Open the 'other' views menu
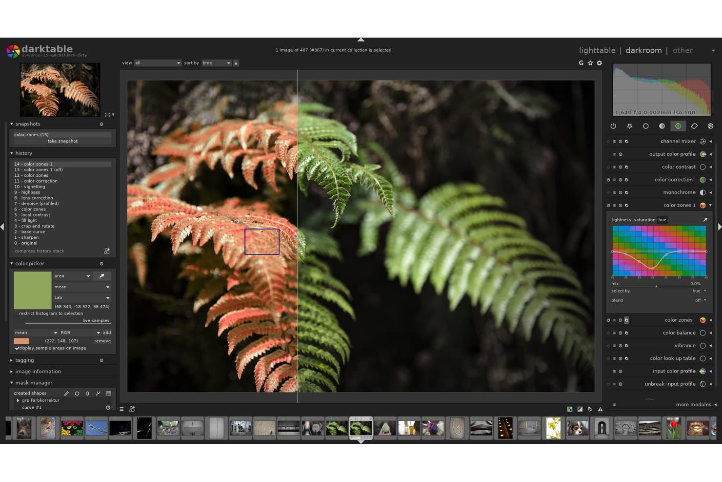 click(682, 50)
